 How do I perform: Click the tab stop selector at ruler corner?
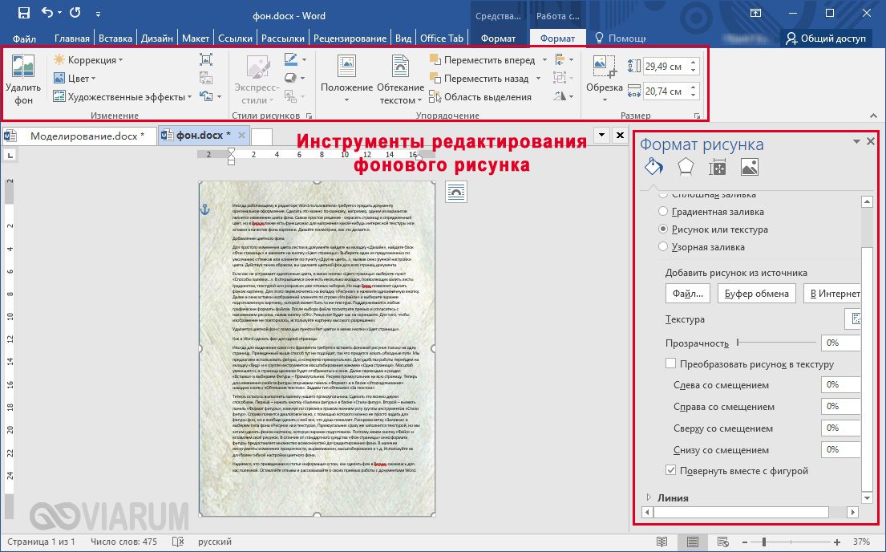pos(10,155)
